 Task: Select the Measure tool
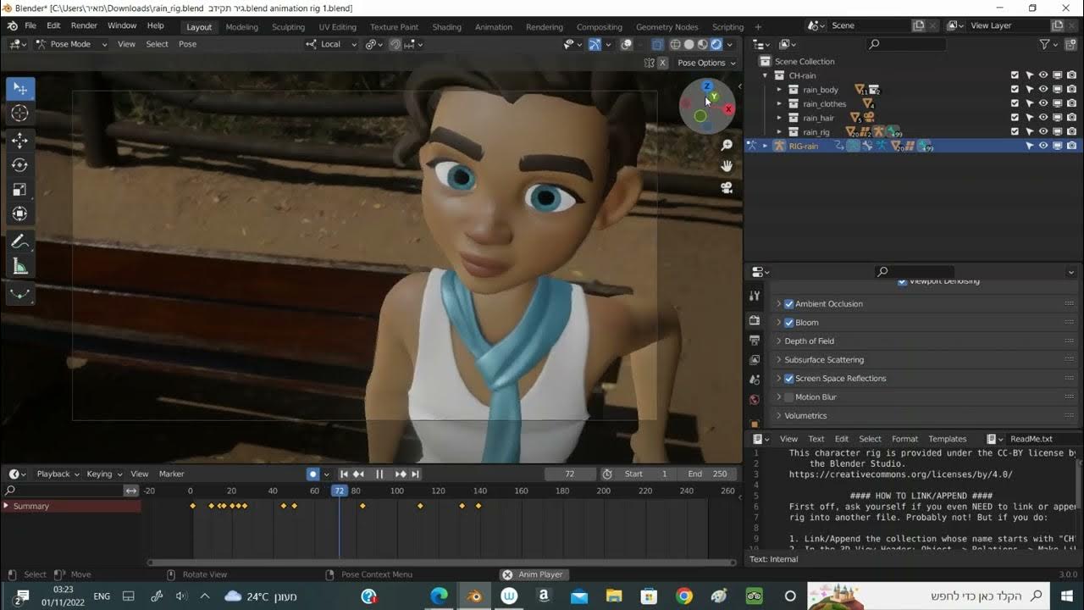point(20,267)
